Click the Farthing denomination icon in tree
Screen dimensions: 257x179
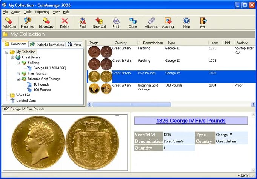click(x=24, y=63)
